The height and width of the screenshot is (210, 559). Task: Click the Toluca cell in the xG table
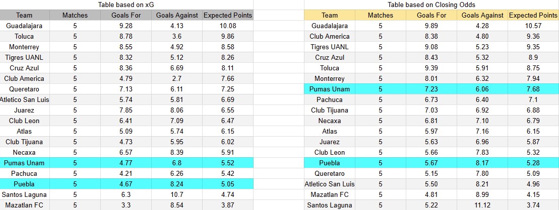pyautogui.click(x=24, y=36)
